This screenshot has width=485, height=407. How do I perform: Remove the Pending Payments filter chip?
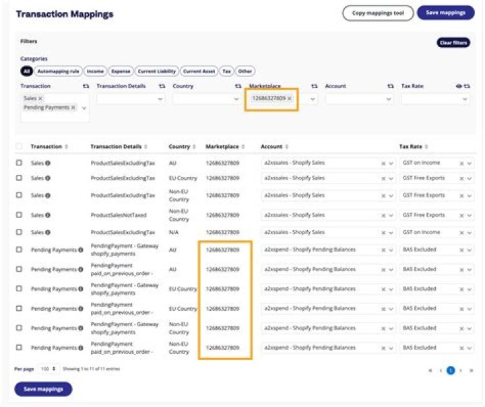click(x=73, y=108)
